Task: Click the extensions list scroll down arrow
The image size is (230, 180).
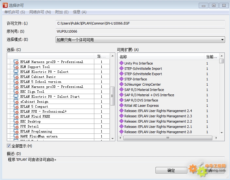Action: pos(222,133)
